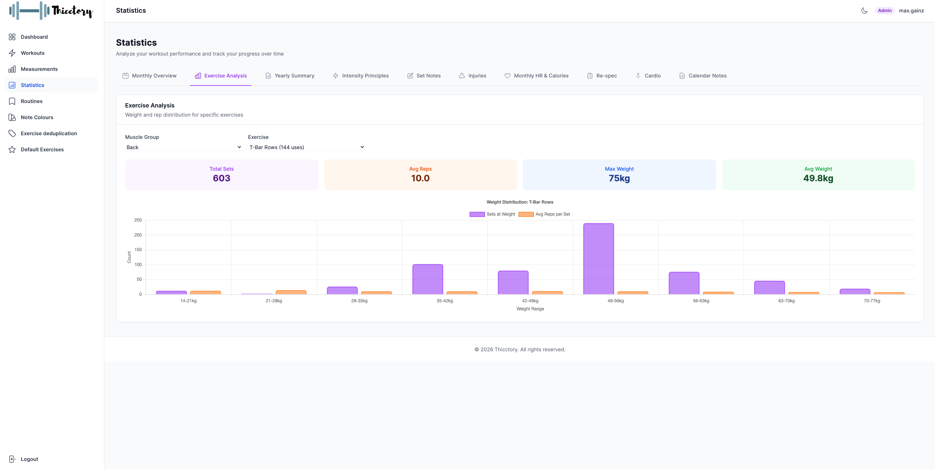Open Measurements in the sidebar
Screen dimensions: 935x469
[x=39, y=69]
